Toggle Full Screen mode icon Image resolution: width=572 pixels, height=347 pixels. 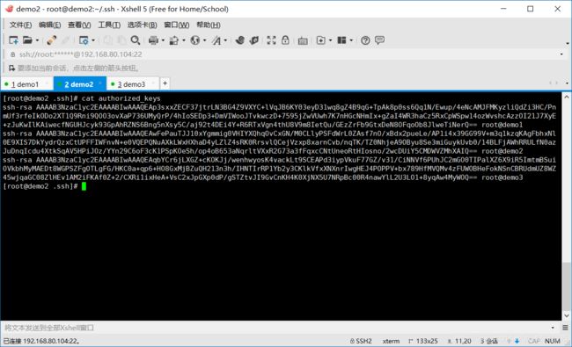tap(271, 40)
